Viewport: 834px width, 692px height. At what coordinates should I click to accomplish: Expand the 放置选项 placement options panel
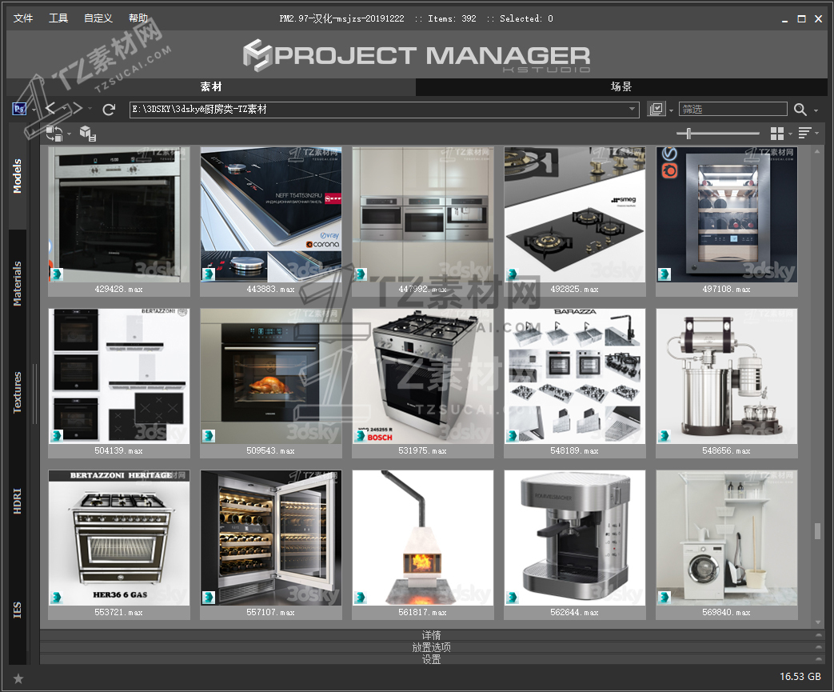[431, 647]
